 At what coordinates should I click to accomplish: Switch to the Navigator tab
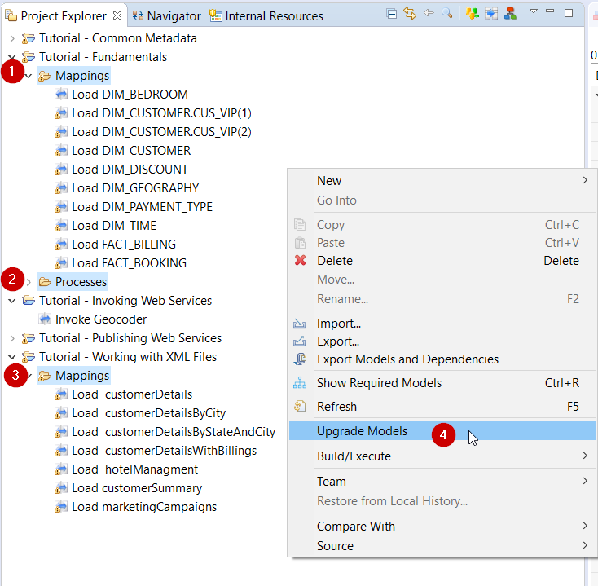click(166, 16)
